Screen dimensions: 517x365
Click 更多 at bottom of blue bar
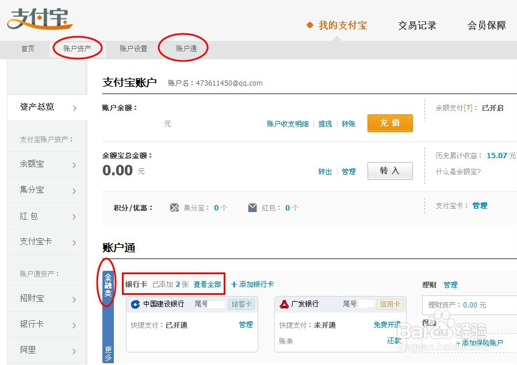click(108, 354)
